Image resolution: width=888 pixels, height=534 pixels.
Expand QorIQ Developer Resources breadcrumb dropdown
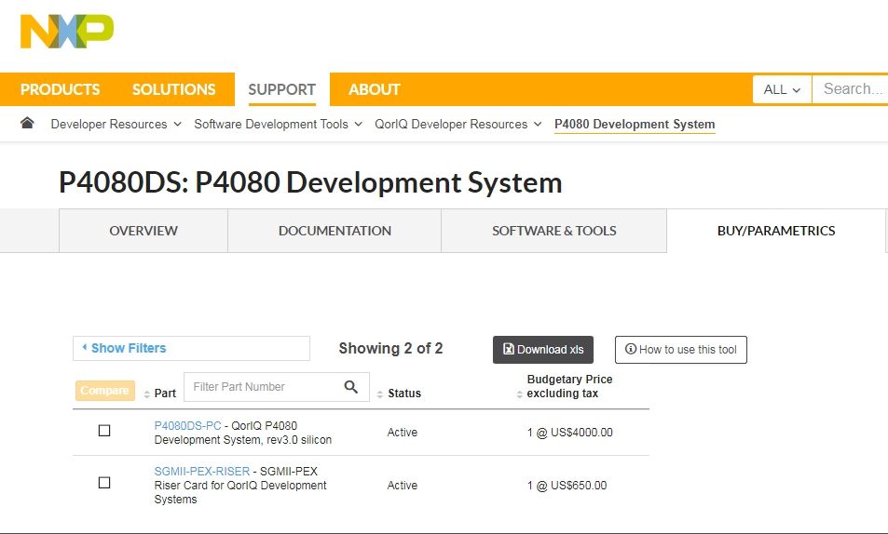point(538,124)
